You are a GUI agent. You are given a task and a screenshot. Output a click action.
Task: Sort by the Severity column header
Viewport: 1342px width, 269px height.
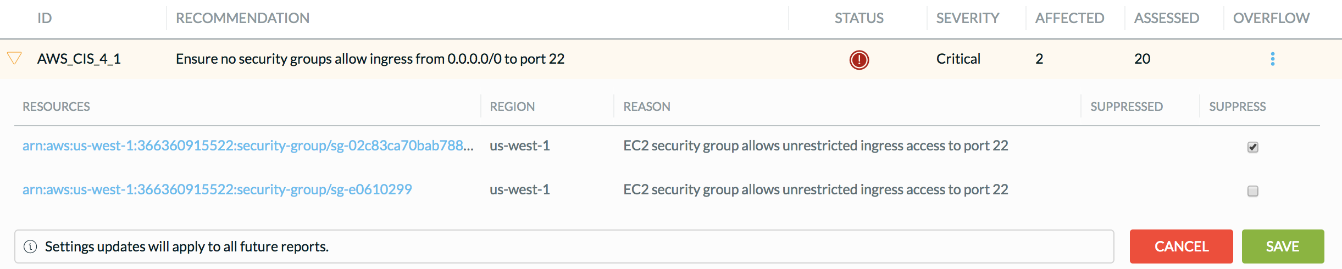coord(967,18)
